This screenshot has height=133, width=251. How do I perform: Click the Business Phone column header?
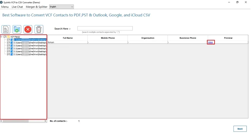[x=188, y=38]
